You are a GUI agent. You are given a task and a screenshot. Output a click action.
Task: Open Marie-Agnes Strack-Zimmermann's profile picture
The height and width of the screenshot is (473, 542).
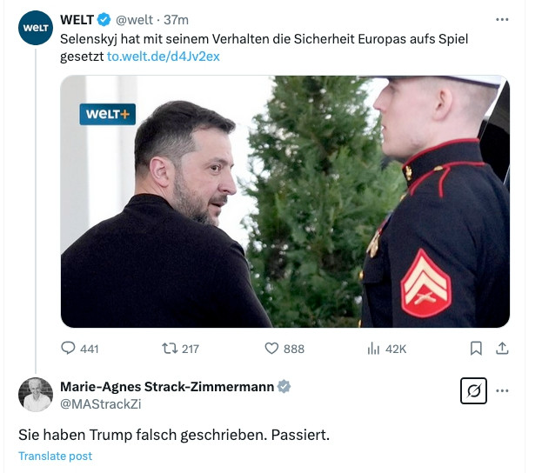tap(36, 395)
